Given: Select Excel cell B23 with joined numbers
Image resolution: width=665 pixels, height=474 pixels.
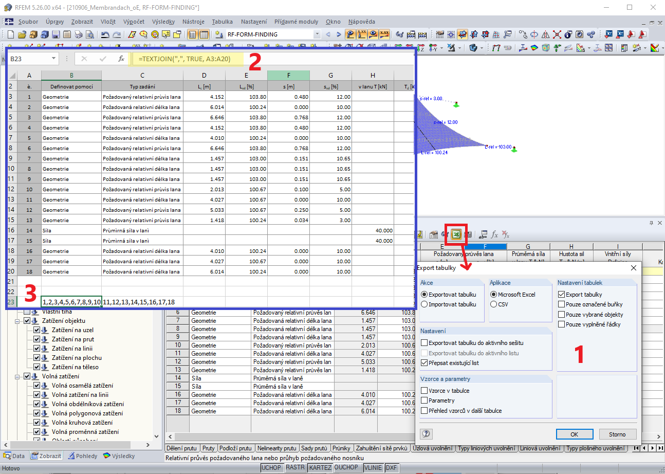Looking at the screenshot, I should point(71,302).
